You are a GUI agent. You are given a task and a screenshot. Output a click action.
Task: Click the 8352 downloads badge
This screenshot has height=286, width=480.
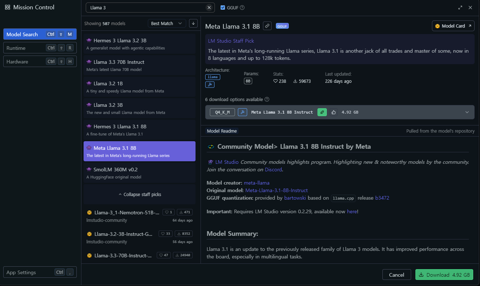184,234
